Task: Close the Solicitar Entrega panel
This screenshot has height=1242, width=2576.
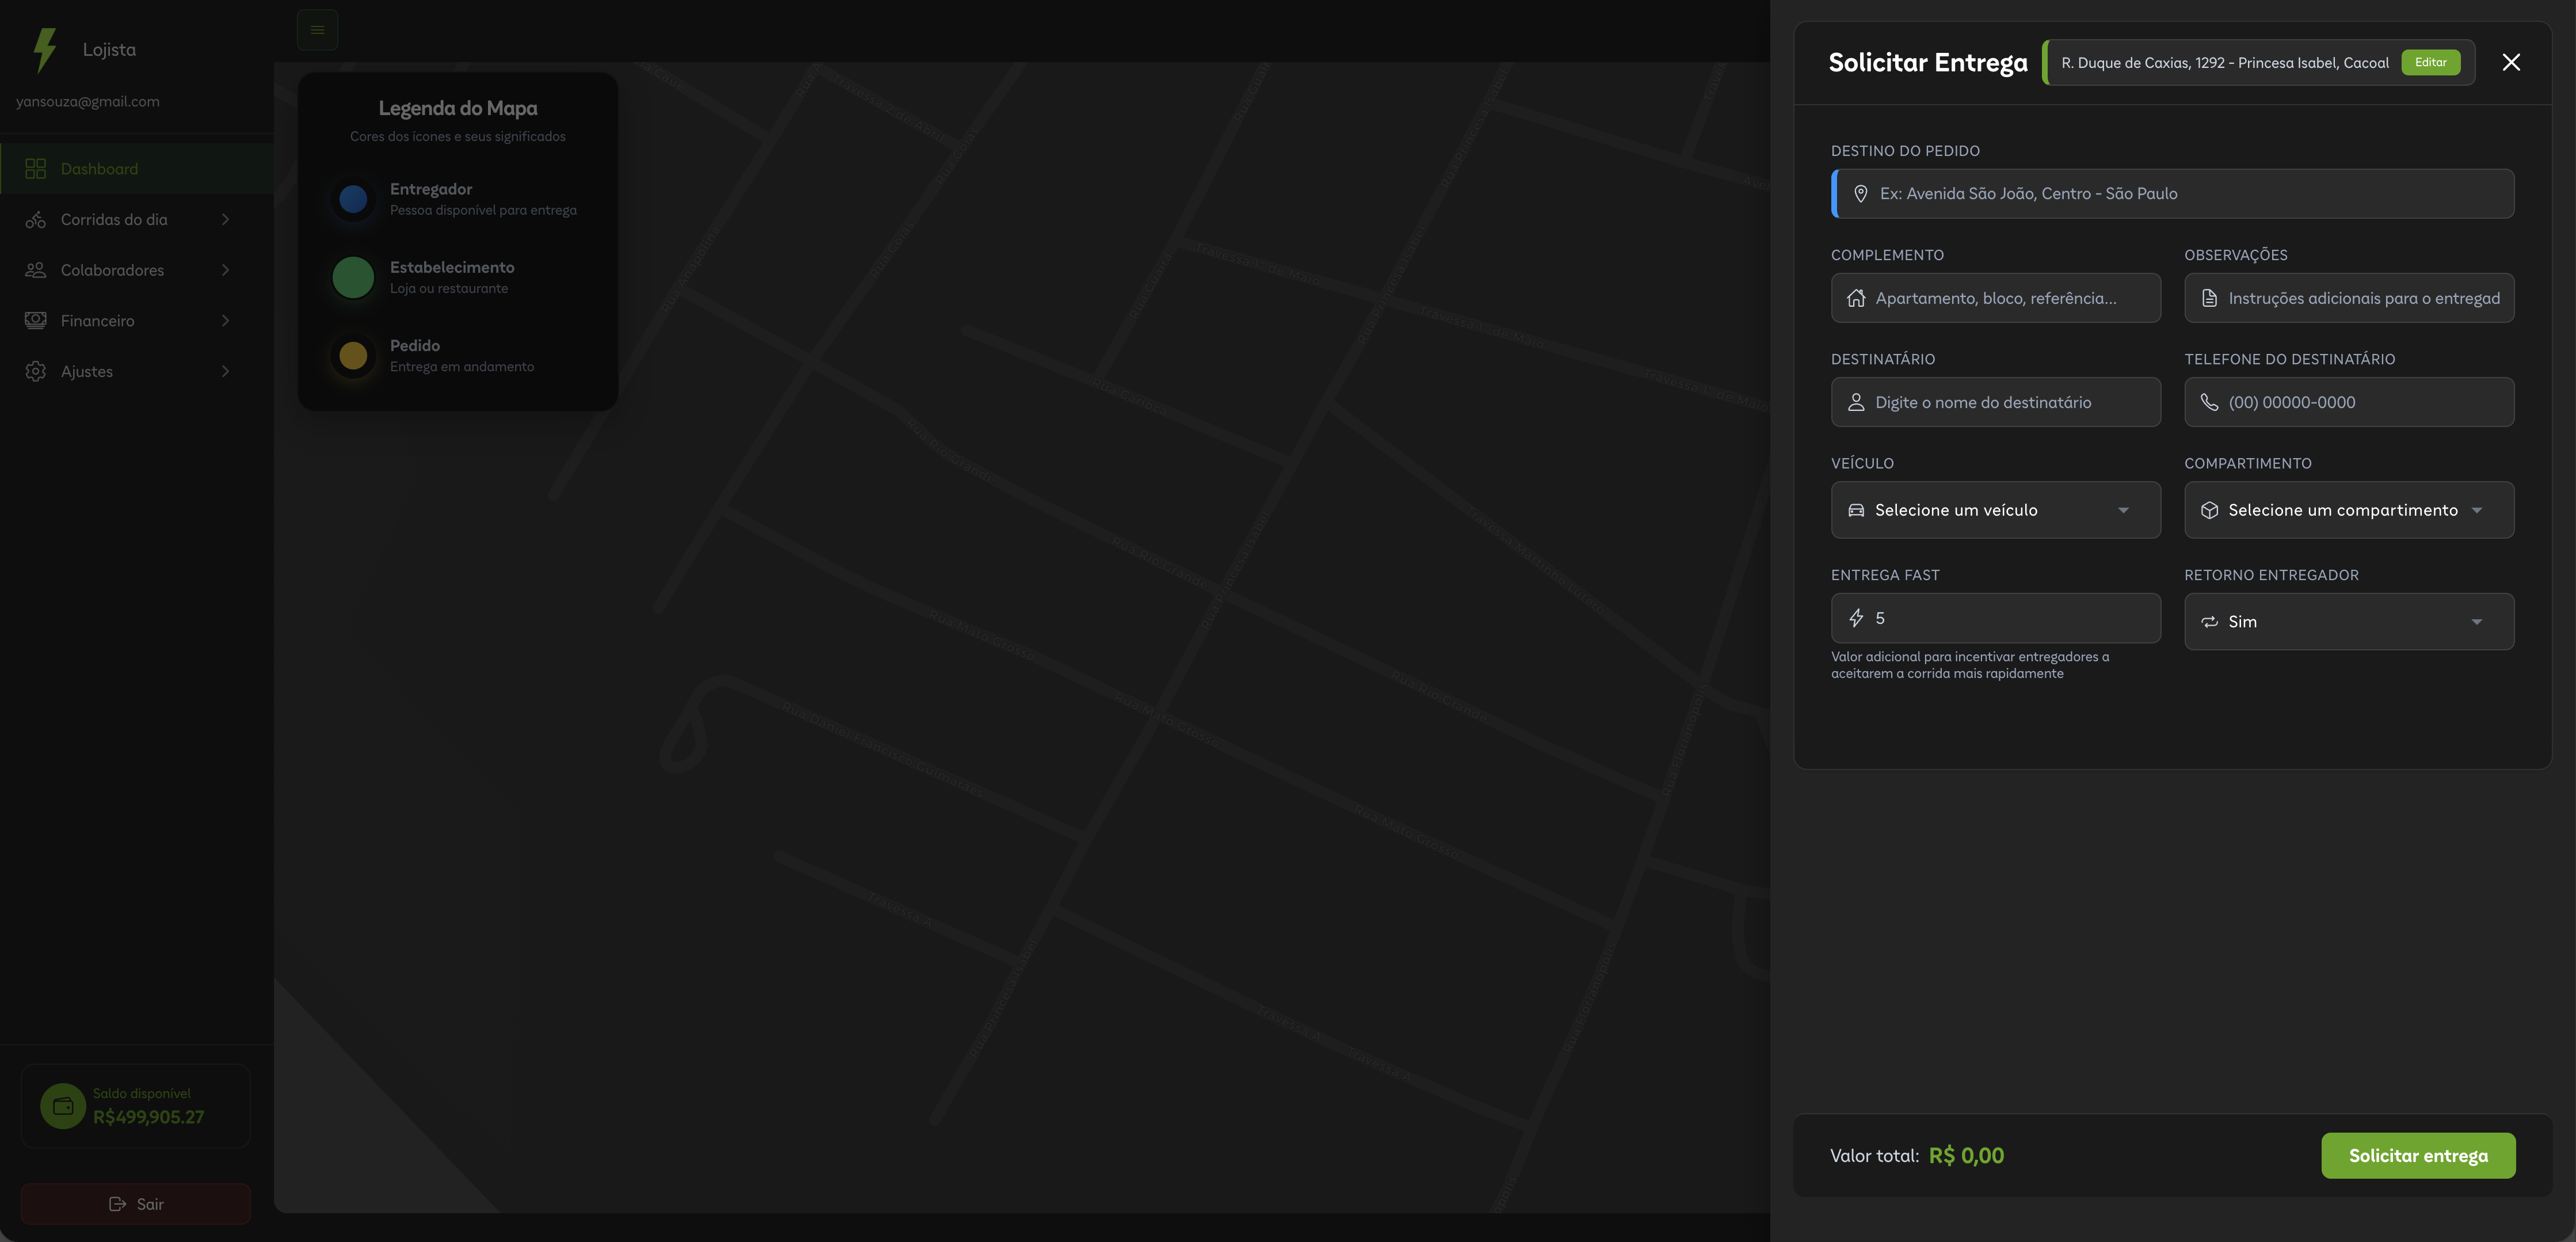Action: click(2511, 62)
